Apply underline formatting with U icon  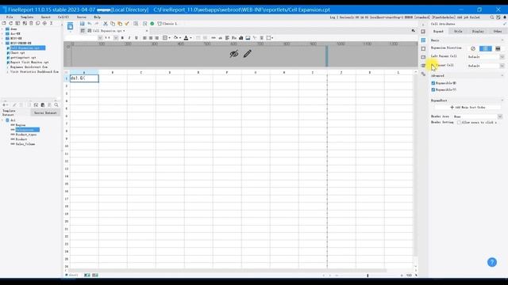[136, 38]
